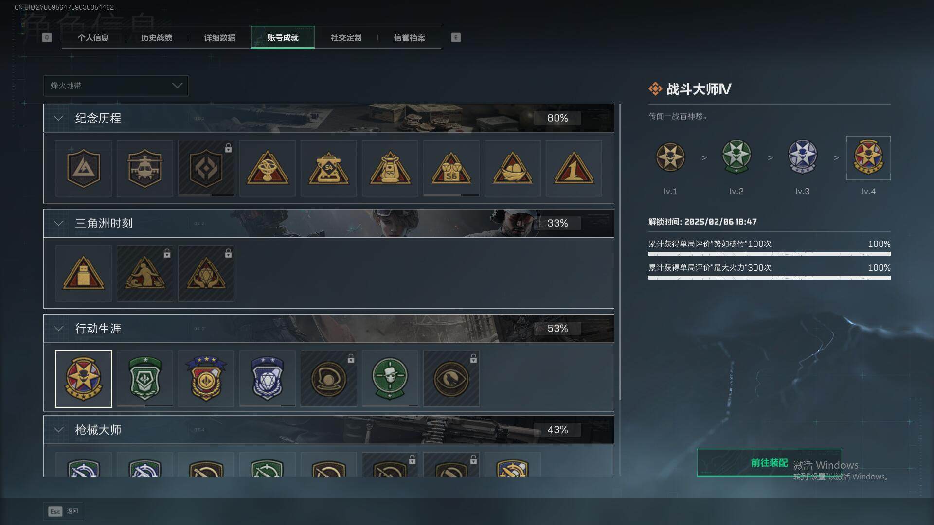The width and height of the screenshot is (934, 525).
Task: Open the 烽火地带 mode dropdown
Action: click(x=116, y=86)
